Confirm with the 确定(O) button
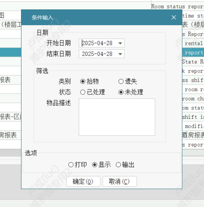204x207 pixels. tap(83, 181)
